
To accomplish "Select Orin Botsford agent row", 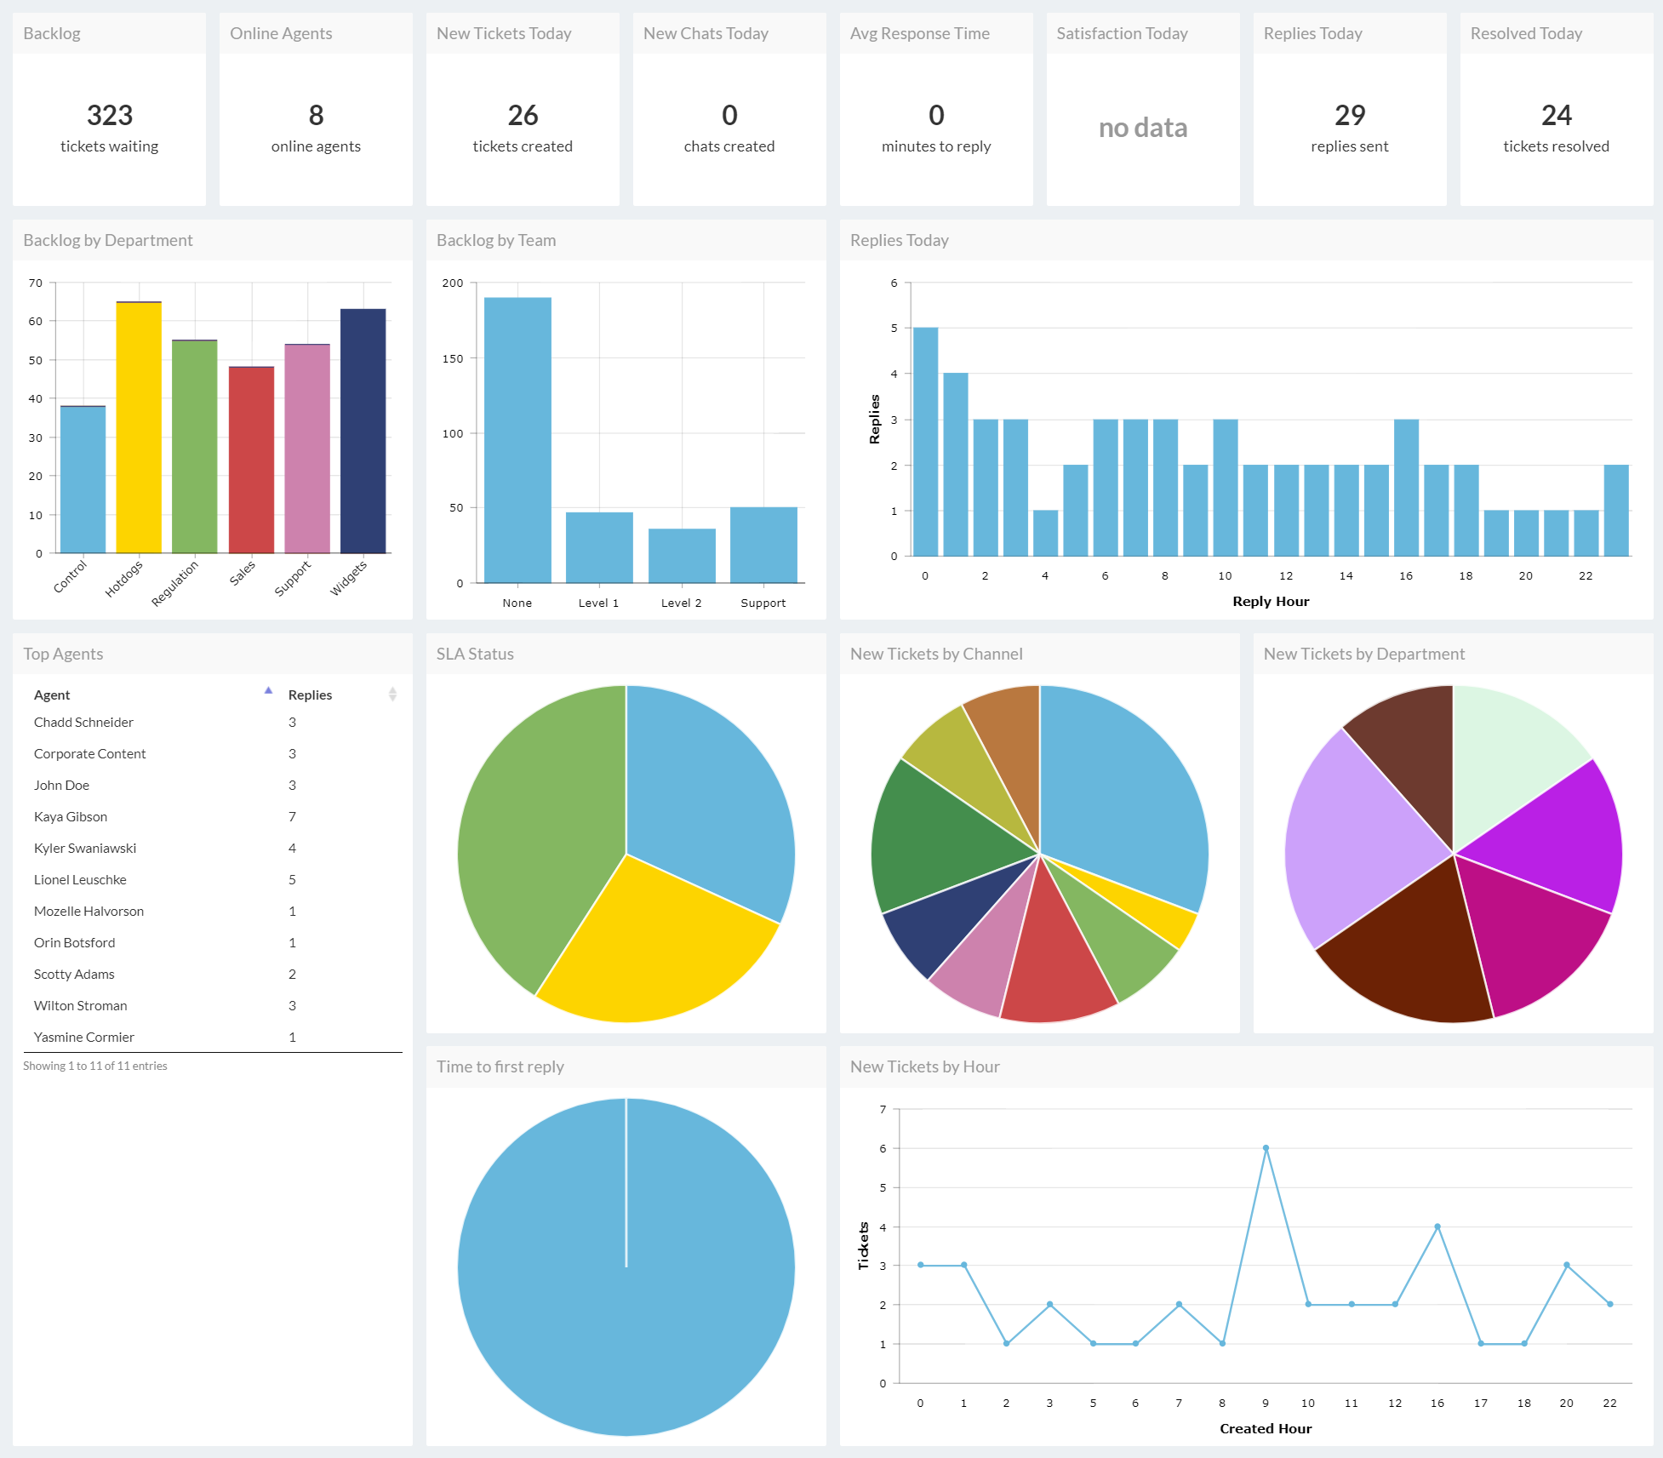I will pyautogui.click(x=213, y=942).
